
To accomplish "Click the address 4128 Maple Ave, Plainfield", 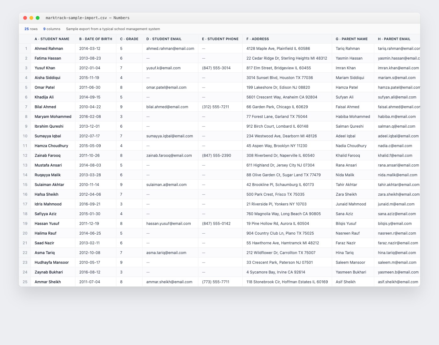I will click(287, 49).
